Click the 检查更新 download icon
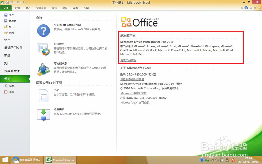This screenshot has width=262, height=164. pos(43,115)
